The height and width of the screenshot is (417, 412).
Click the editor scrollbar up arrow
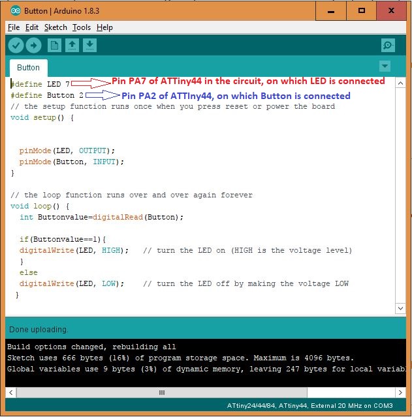pyautogui.click(x=400, y=83)
